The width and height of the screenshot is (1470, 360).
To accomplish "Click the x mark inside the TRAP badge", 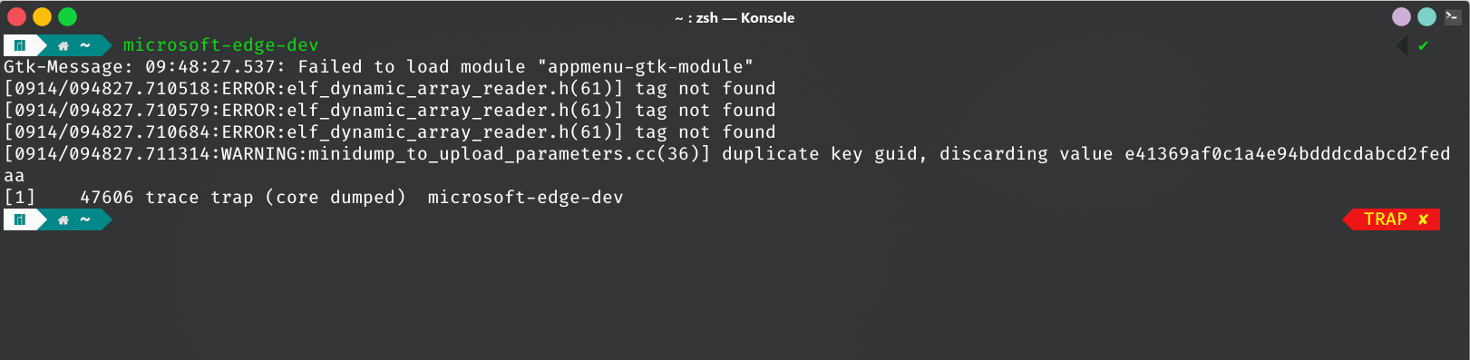I will pos(1423,219).
